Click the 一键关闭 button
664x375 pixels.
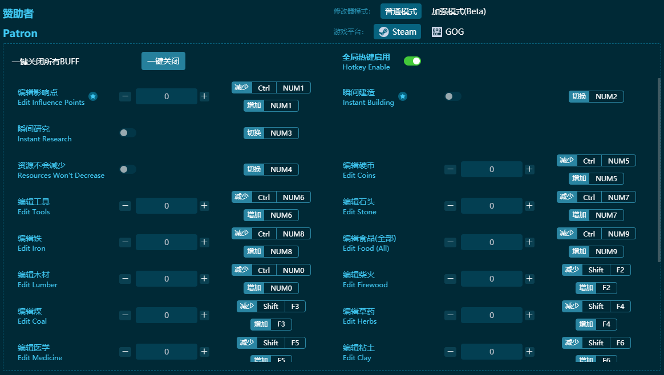pyautogui.click(x=163, y=61)
